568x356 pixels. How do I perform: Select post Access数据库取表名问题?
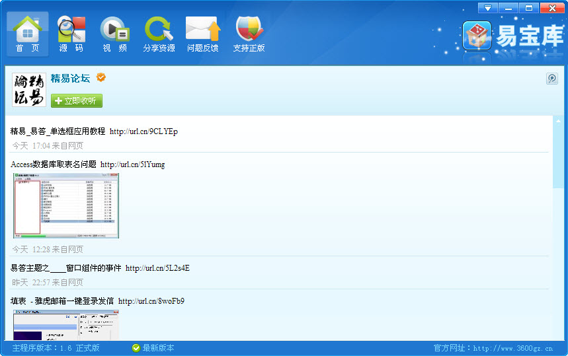(54, 164)
